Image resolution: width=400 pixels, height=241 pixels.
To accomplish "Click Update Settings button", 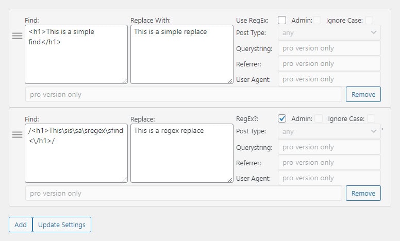I will click(x=62, y=225).
